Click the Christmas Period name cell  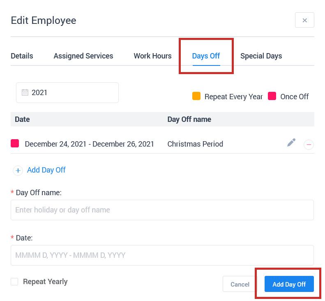coord(195,144)
